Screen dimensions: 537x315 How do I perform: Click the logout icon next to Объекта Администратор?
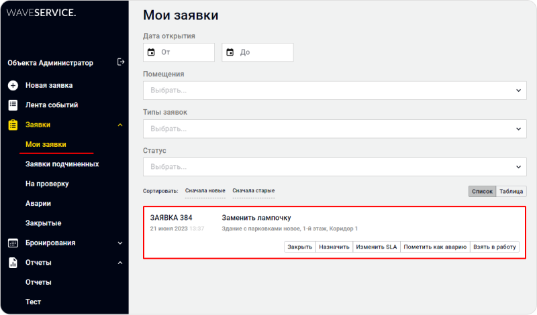[x=121, y=62]
